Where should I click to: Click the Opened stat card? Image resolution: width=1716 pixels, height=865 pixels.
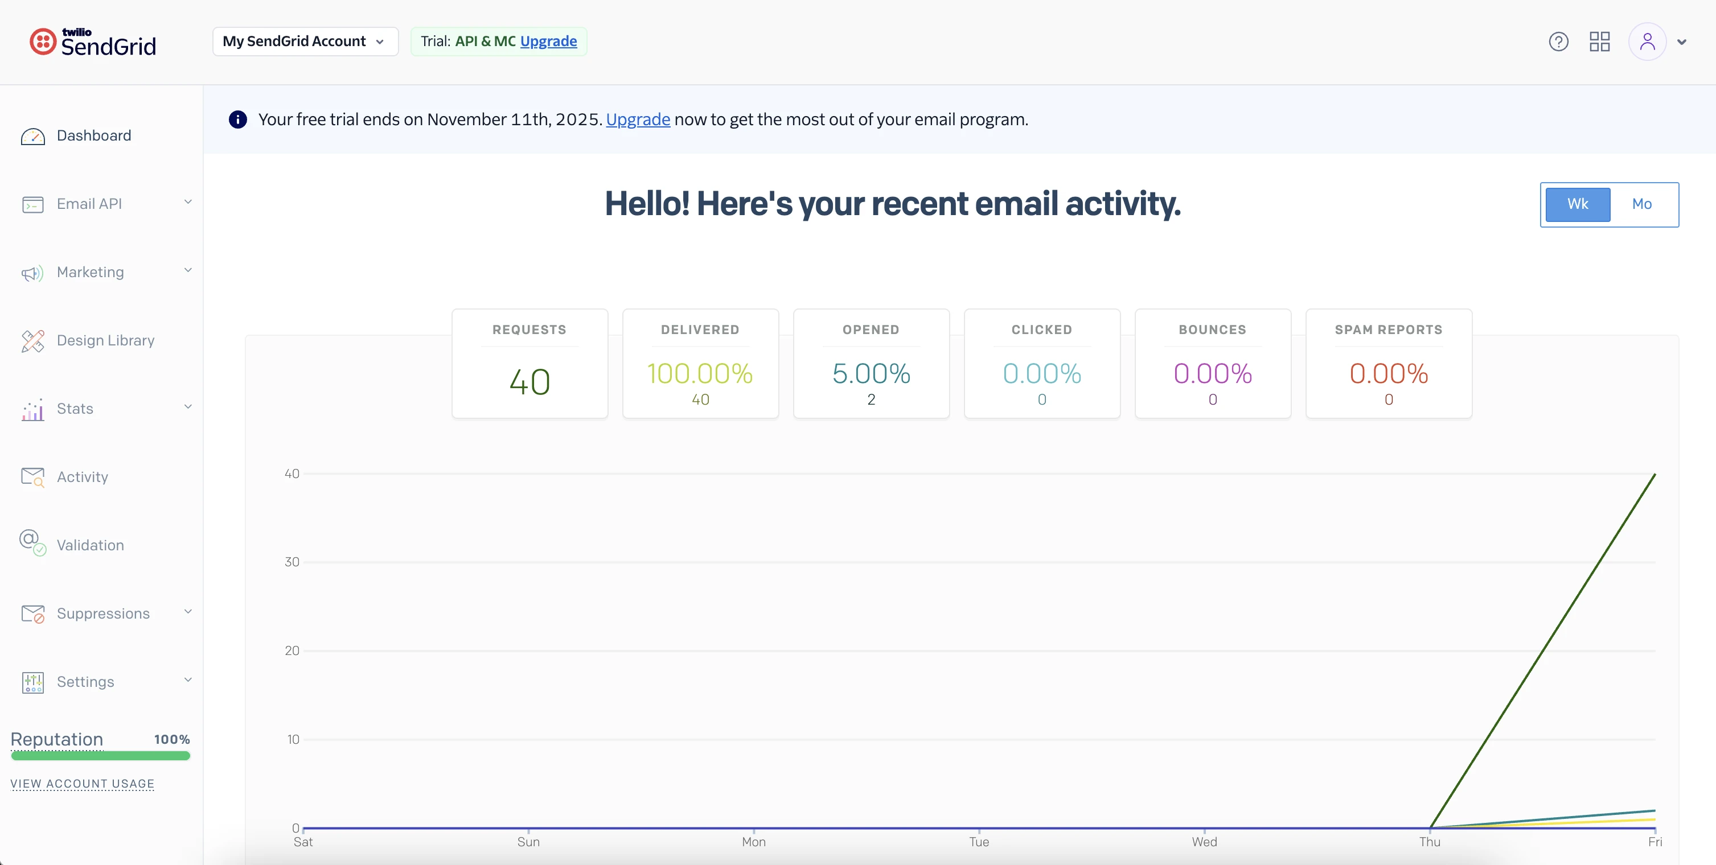[x=871, y=364]
